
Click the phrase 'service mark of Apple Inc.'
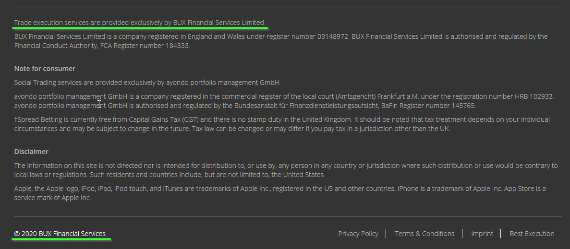point(52,198)
